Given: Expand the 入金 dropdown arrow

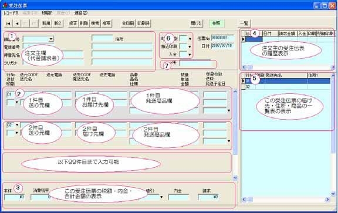Looking at the screenshot, I should tap(190, 55).
